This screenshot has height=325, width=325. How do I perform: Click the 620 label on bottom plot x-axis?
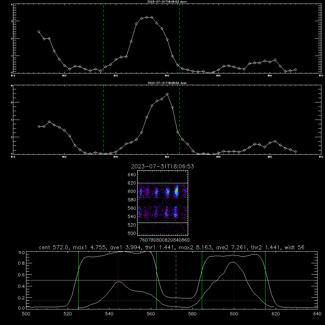pos(276,314)
